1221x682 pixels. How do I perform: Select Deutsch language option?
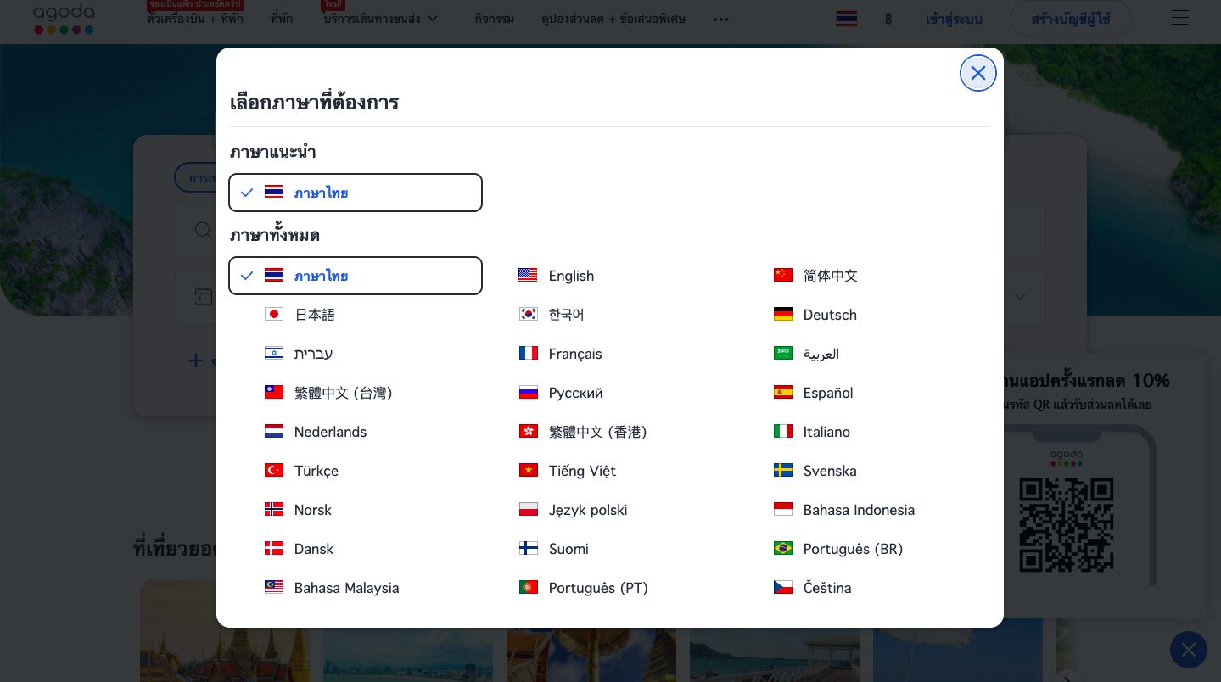coord(829,315)
